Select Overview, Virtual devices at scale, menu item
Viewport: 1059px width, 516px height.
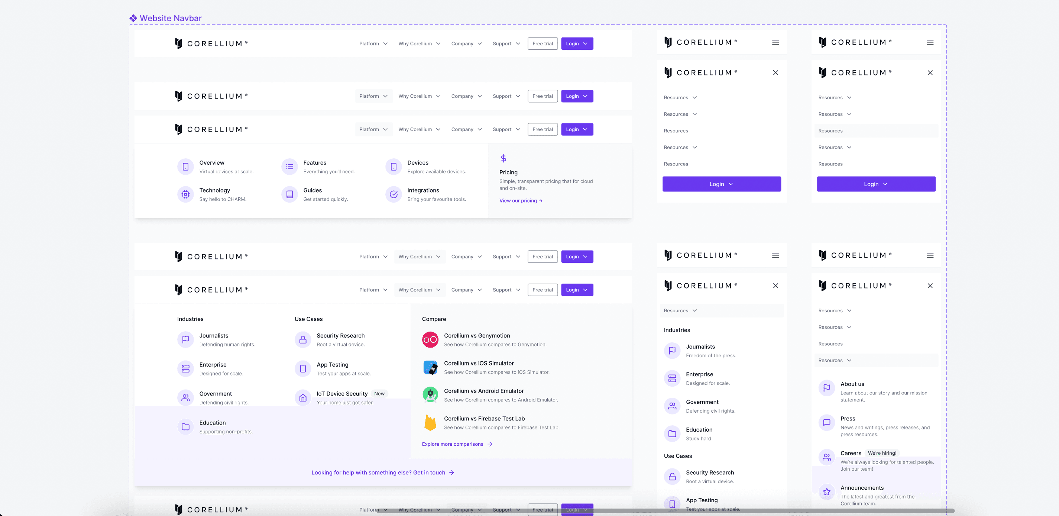point(216,167)
